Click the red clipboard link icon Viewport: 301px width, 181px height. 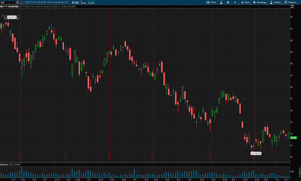click(21, 2)
